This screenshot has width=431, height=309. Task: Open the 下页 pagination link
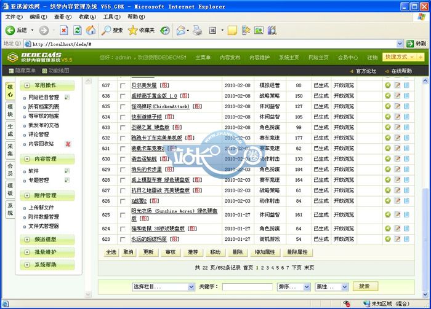coord(296,268)
